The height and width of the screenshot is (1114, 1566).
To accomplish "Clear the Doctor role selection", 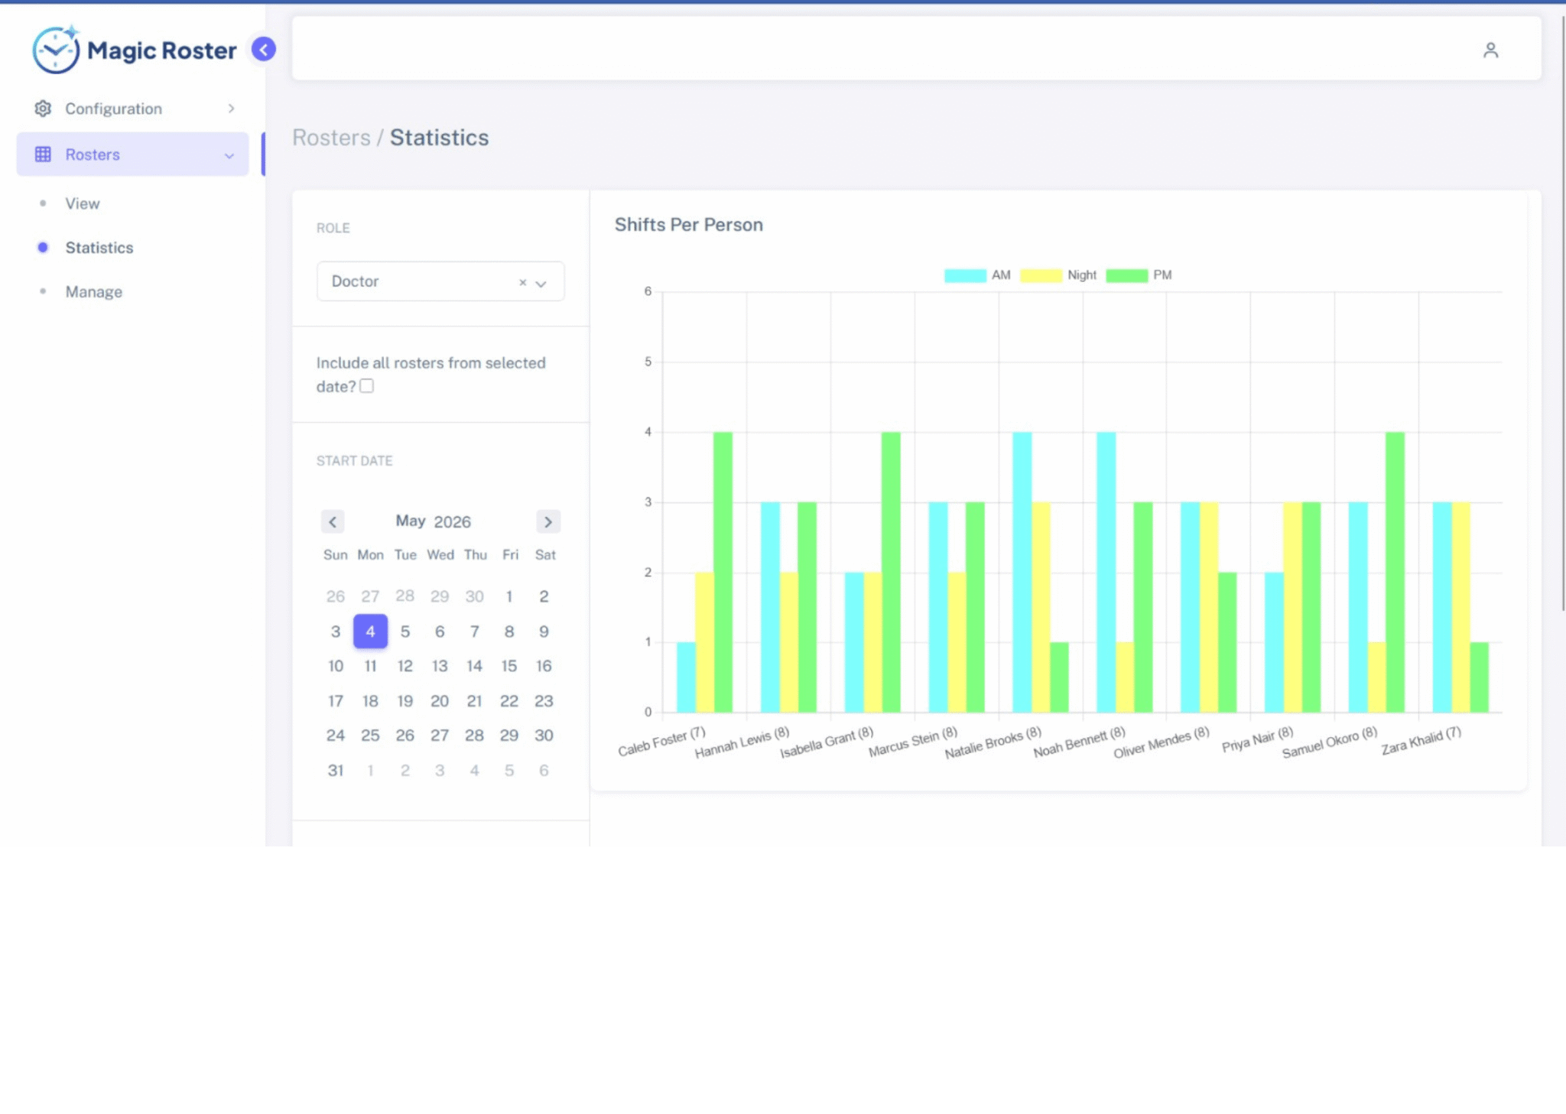I will (x=523, y=282).
